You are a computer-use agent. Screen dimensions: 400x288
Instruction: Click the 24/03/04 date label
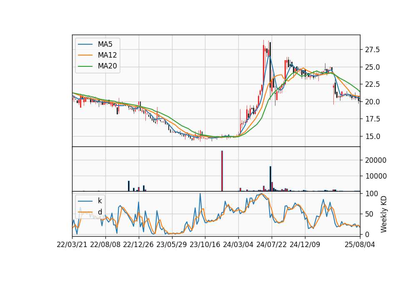click(238, 245)
